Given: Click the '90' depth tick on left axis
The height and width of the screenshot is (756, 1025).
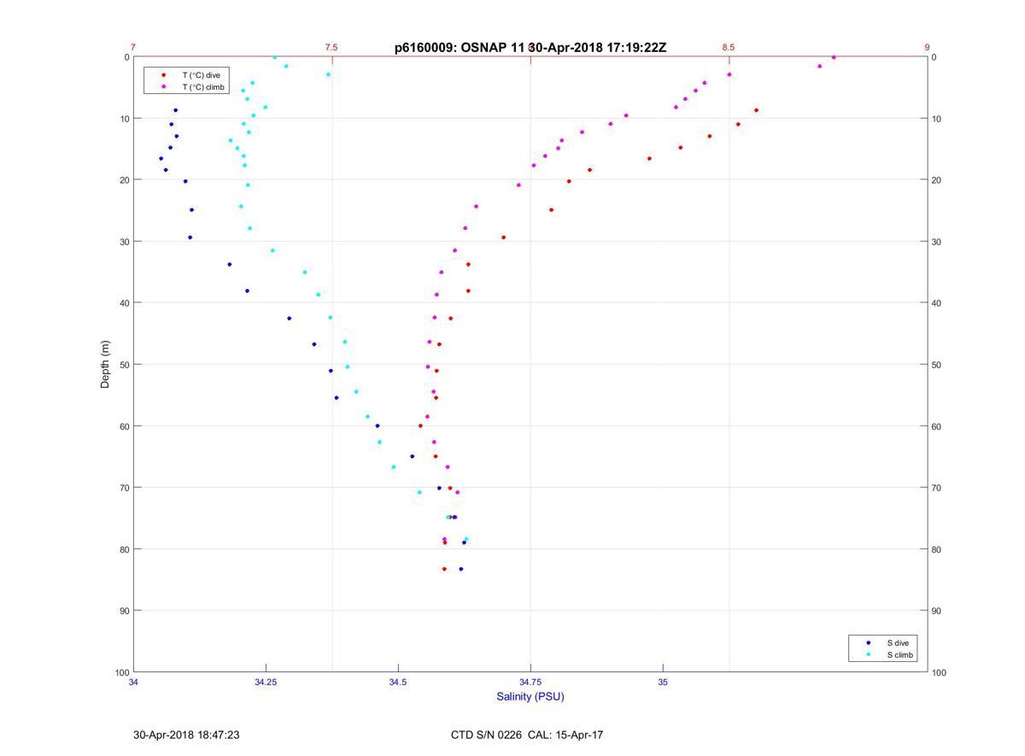Looking at the screenshot, I should (x=124, y=611).
